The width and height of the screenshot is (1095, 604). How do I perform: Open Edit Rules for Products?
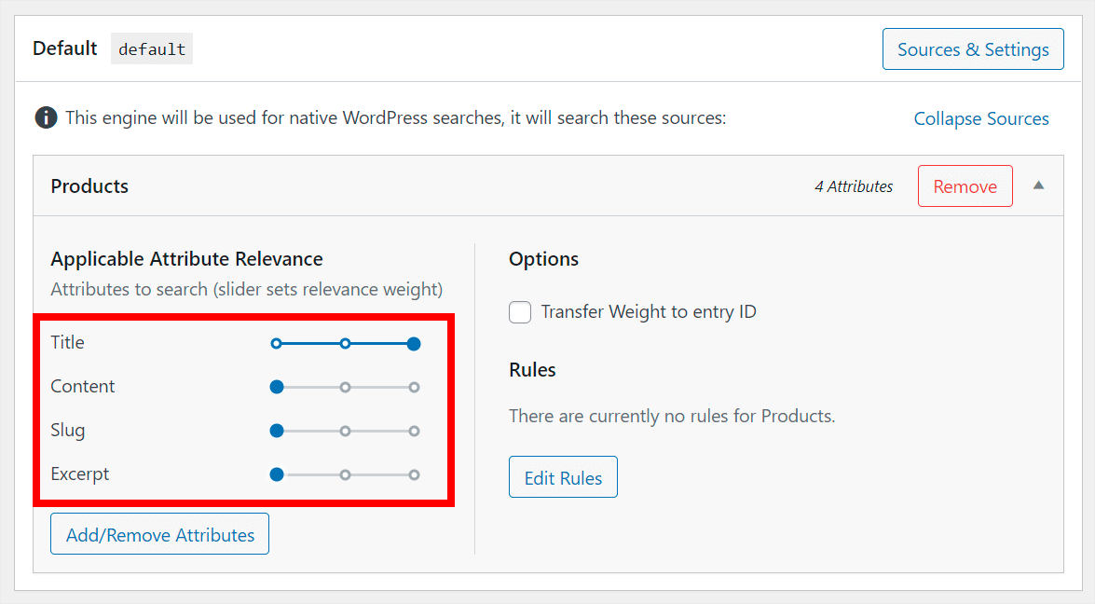coord(563,477)
